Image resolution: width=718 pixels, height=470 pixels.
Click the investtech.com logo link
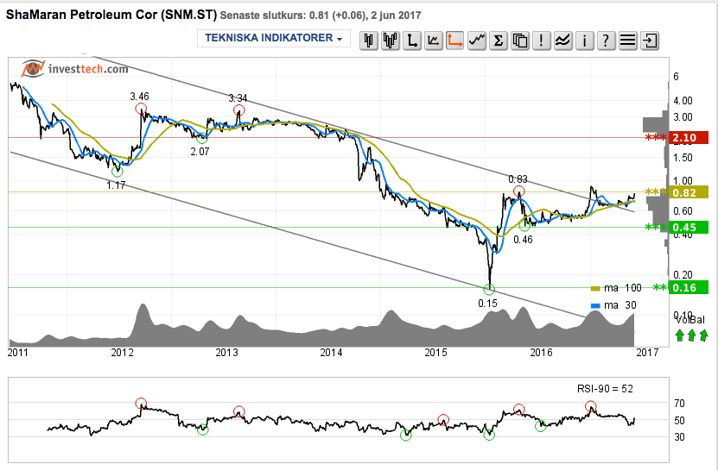tap(74, 69)
